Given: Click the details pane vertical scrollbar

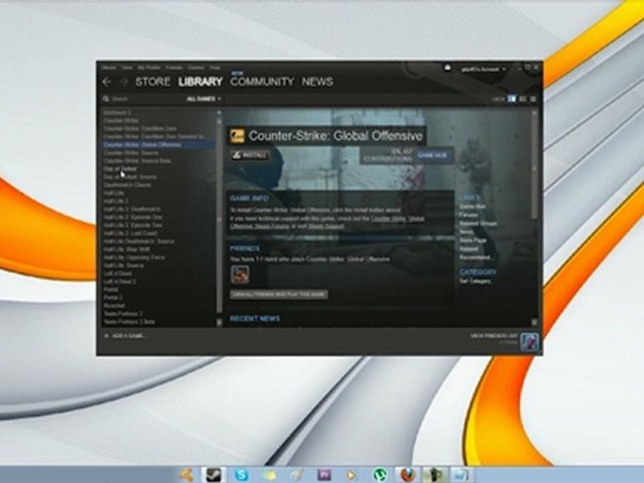Looking at the screenshot, I should [535, 168].
